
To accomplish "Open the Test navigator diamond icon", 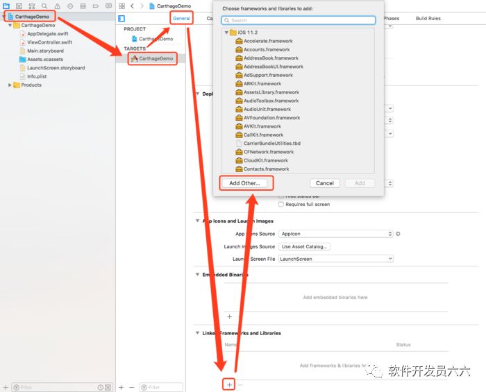I will pos(70,6).
